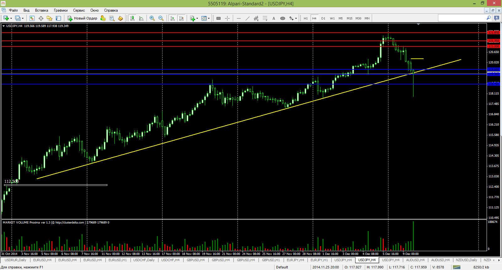Open the Вставка menu
Screen dimensions: 502x270
point(41,10)
